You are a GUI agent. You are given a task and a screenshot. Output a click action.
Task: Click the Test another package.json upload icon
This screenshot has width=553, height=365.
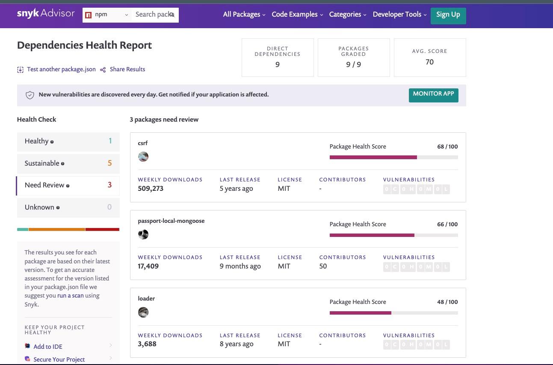(x=20, y=70)
